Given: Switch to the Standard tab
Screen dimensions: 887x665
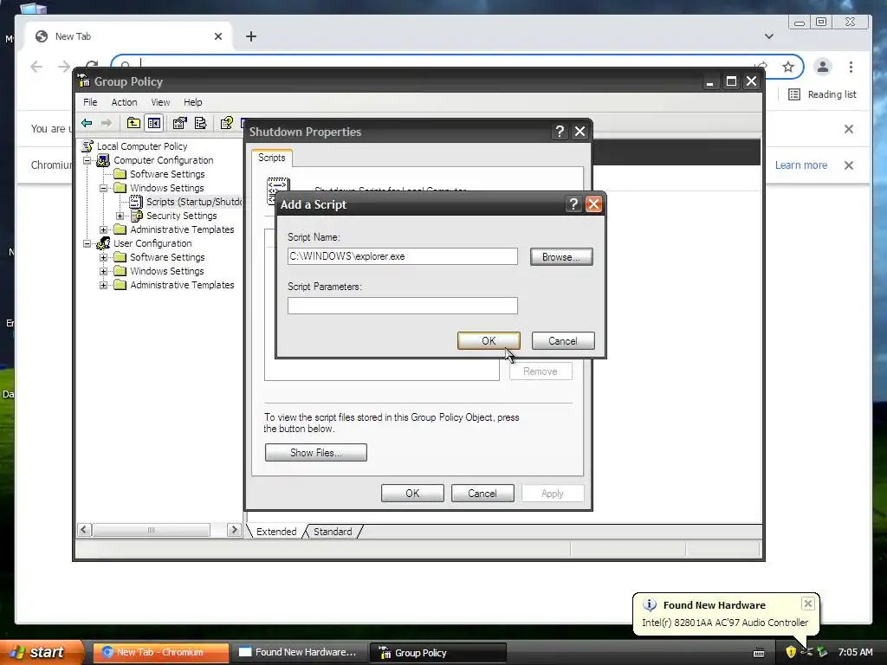Looking at the screenshot, I should (x=333, y=532).
